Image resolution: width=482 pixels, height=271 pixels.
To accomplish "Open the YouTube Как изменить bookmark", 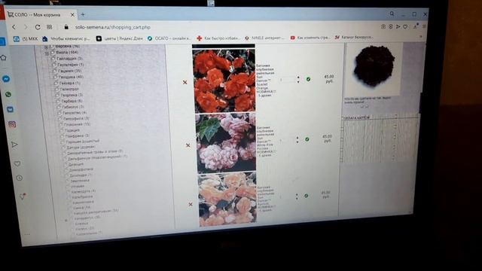I will click(310, 38).
